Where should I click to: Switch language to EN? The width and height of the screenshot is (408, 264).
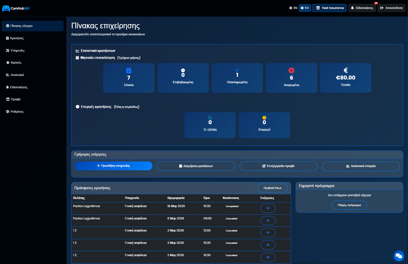point(293,8)
